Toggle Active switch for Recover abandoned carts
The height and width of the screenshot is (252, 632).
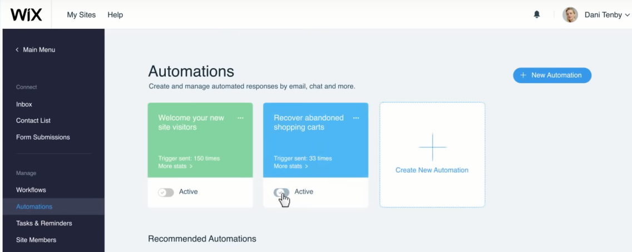coord(282,192)
